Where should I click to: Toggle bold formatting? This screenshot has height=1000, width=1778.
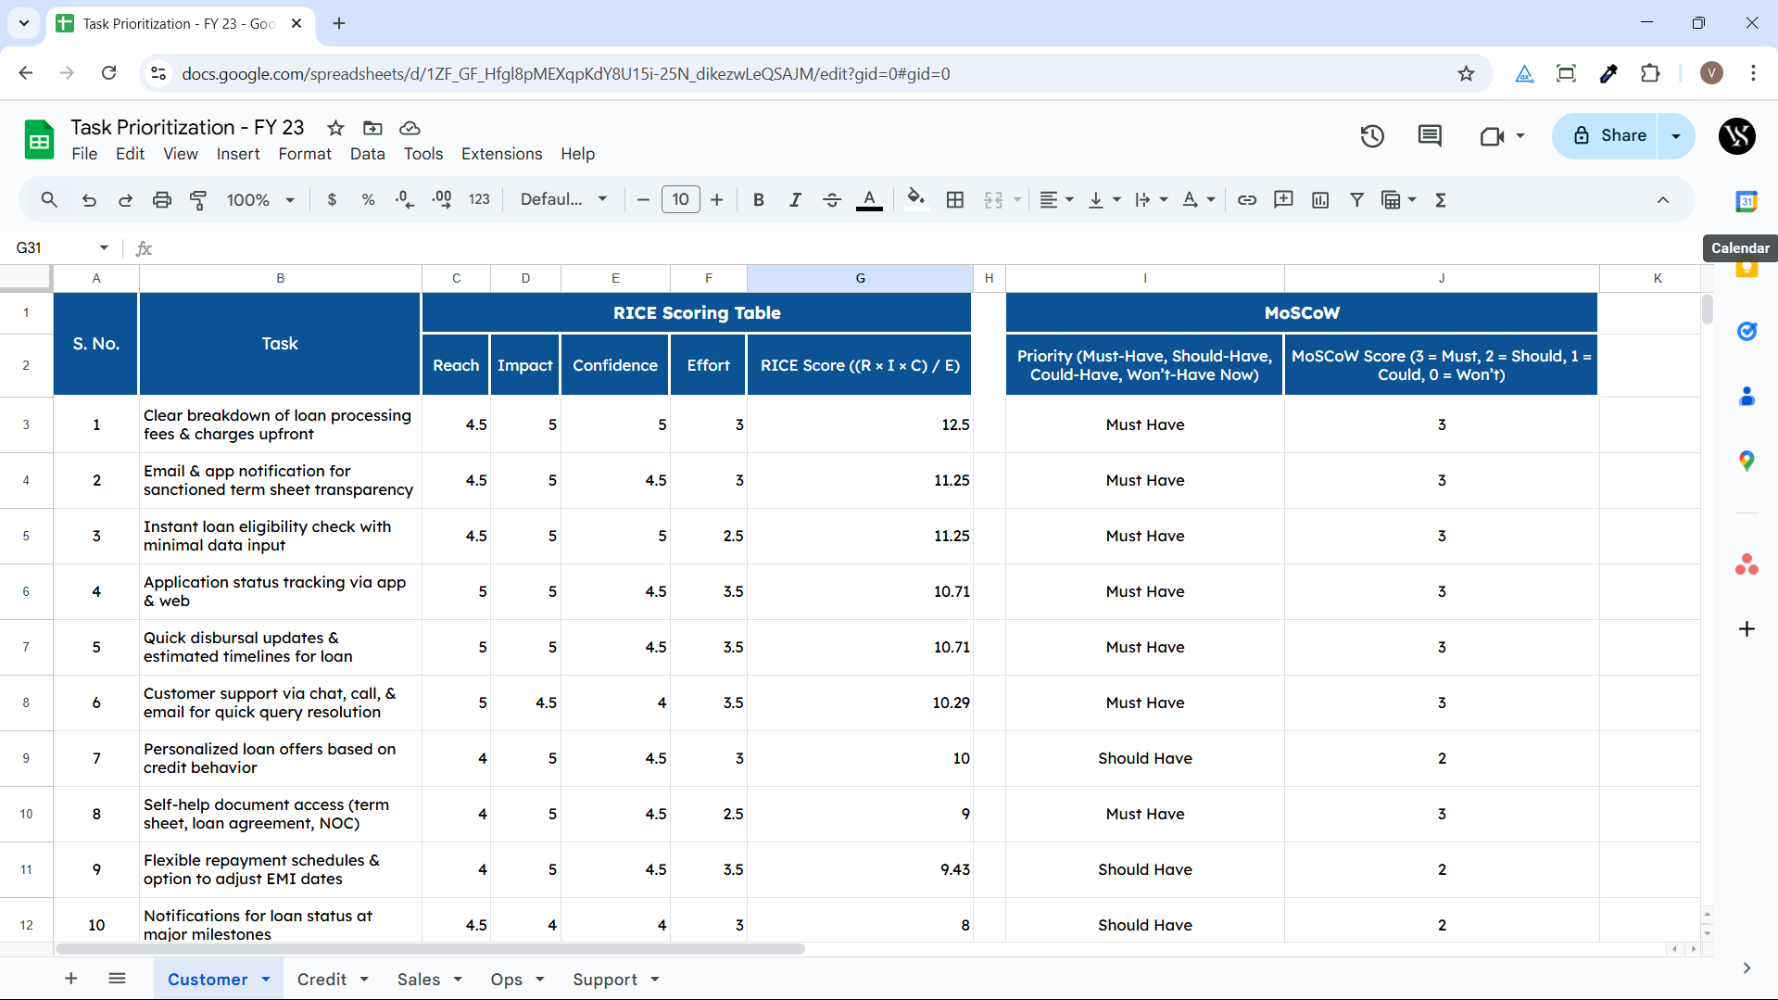click(758, 199)
